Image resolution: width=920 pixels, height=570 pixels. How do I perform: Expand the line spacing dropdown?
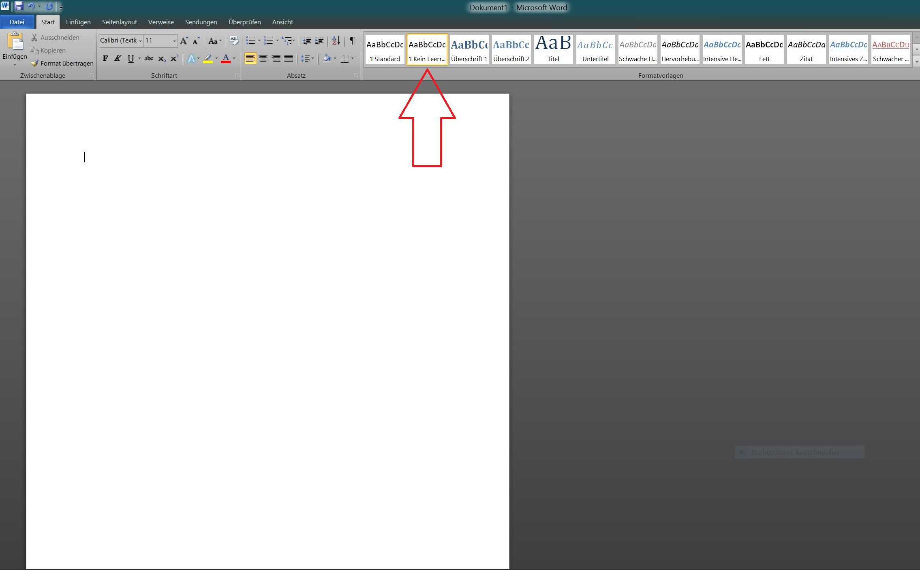pos(312,59)
